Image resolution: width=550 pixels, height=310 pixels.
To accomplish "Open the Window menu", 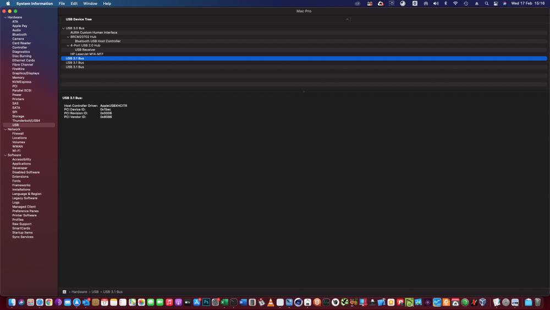I will coord(90,3).
